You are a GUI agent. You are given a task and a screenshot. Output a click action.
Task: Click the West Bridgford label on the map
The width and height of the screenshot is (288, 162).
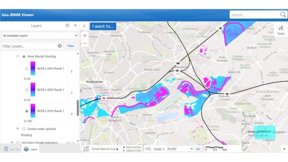[x=115, y=119]
